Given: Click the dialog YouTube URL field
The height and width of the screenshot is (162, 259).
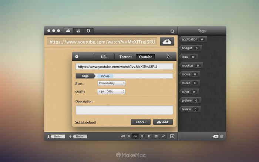Looking at the screenshot, I should pyautogui.click(x=124, y=67).
